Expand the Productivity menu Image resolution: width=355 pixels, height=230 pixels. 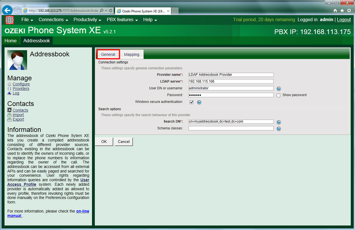(87, 20)
